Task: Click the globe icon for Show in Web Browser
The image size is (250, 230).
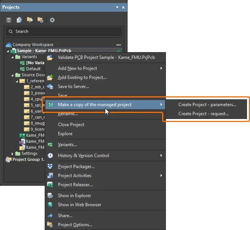Action: tap(50, 205)
